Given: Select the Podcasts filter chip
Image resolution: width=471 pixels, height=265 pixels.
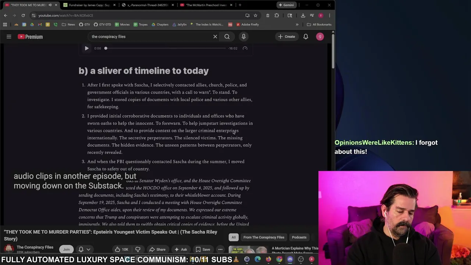Looking at the screenshot, I should [x=299, y=237].
